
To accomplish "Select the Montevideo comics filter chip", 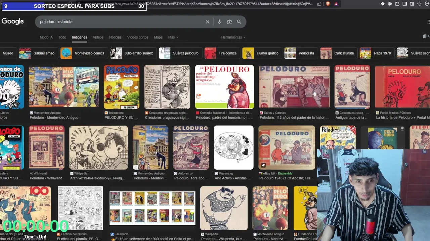I will (84, 53).
